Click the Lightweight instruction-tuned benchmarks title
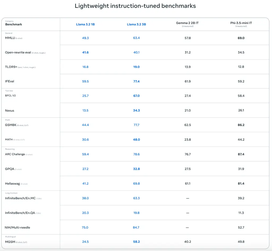This screenshot has height=251, width=272. 135,6
